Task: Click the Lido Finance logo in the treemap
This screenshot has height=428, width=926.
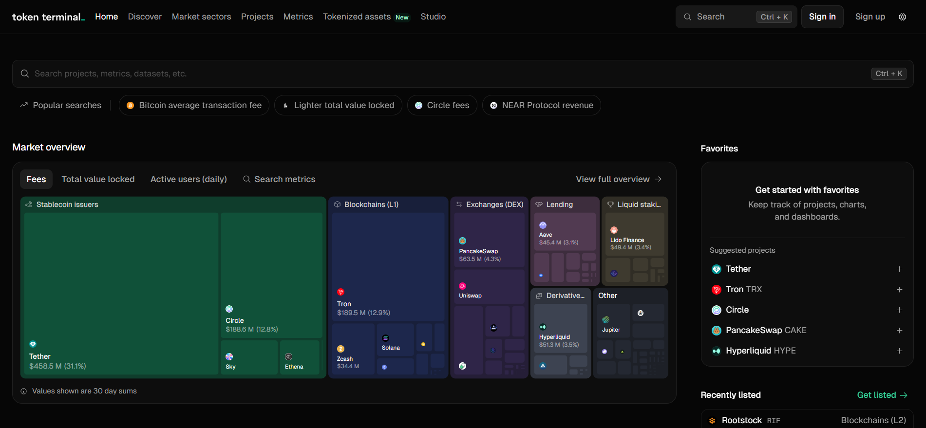Action: click(x=614, y=230)
